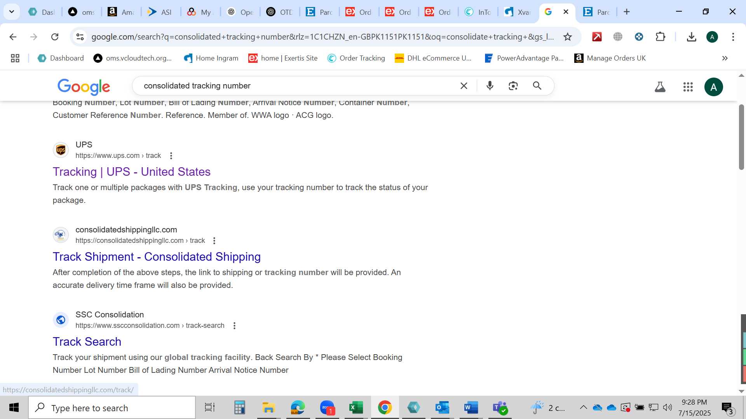This screenshot has height=419, width=746.
Task: Open the Dashboard bookmark
Action: [61, 58]
